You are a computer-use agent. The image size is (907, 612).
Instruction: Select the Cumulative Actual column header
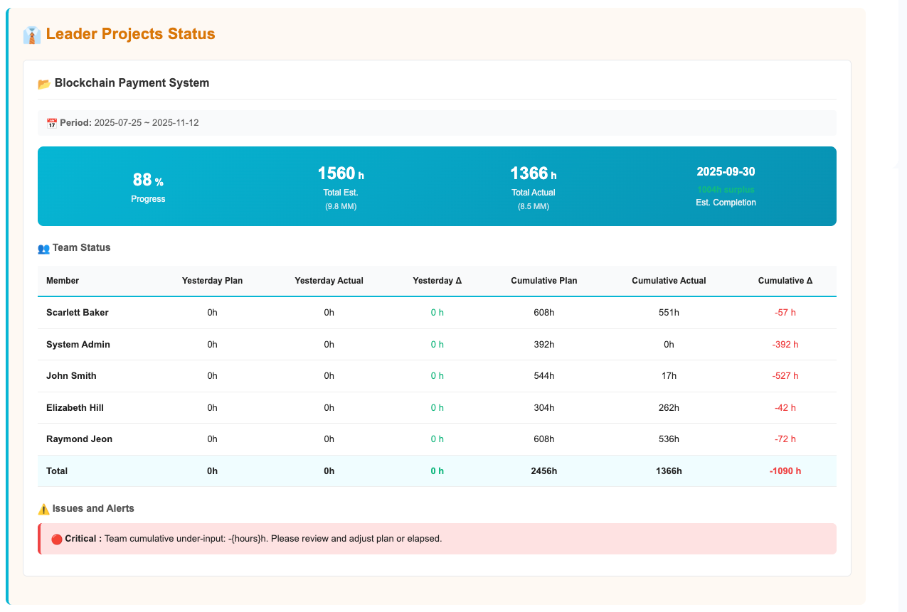point(669,281)
